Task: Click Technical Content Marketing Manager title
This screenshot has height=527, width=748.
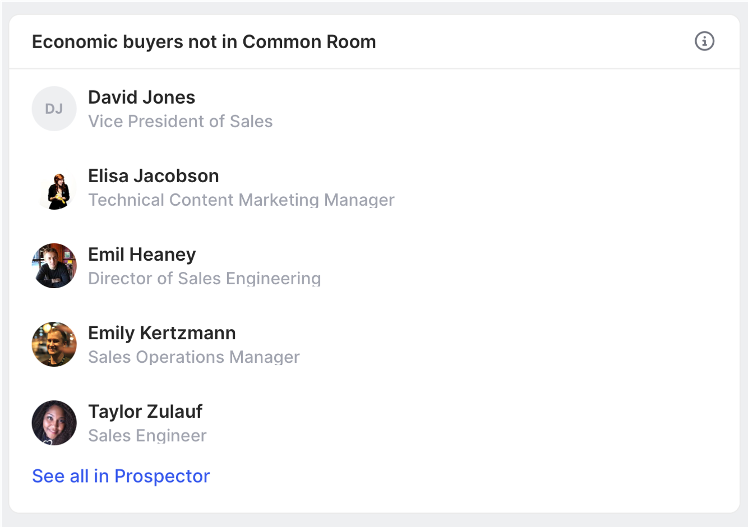Action: pyautogui.click(x=241, y=200)
